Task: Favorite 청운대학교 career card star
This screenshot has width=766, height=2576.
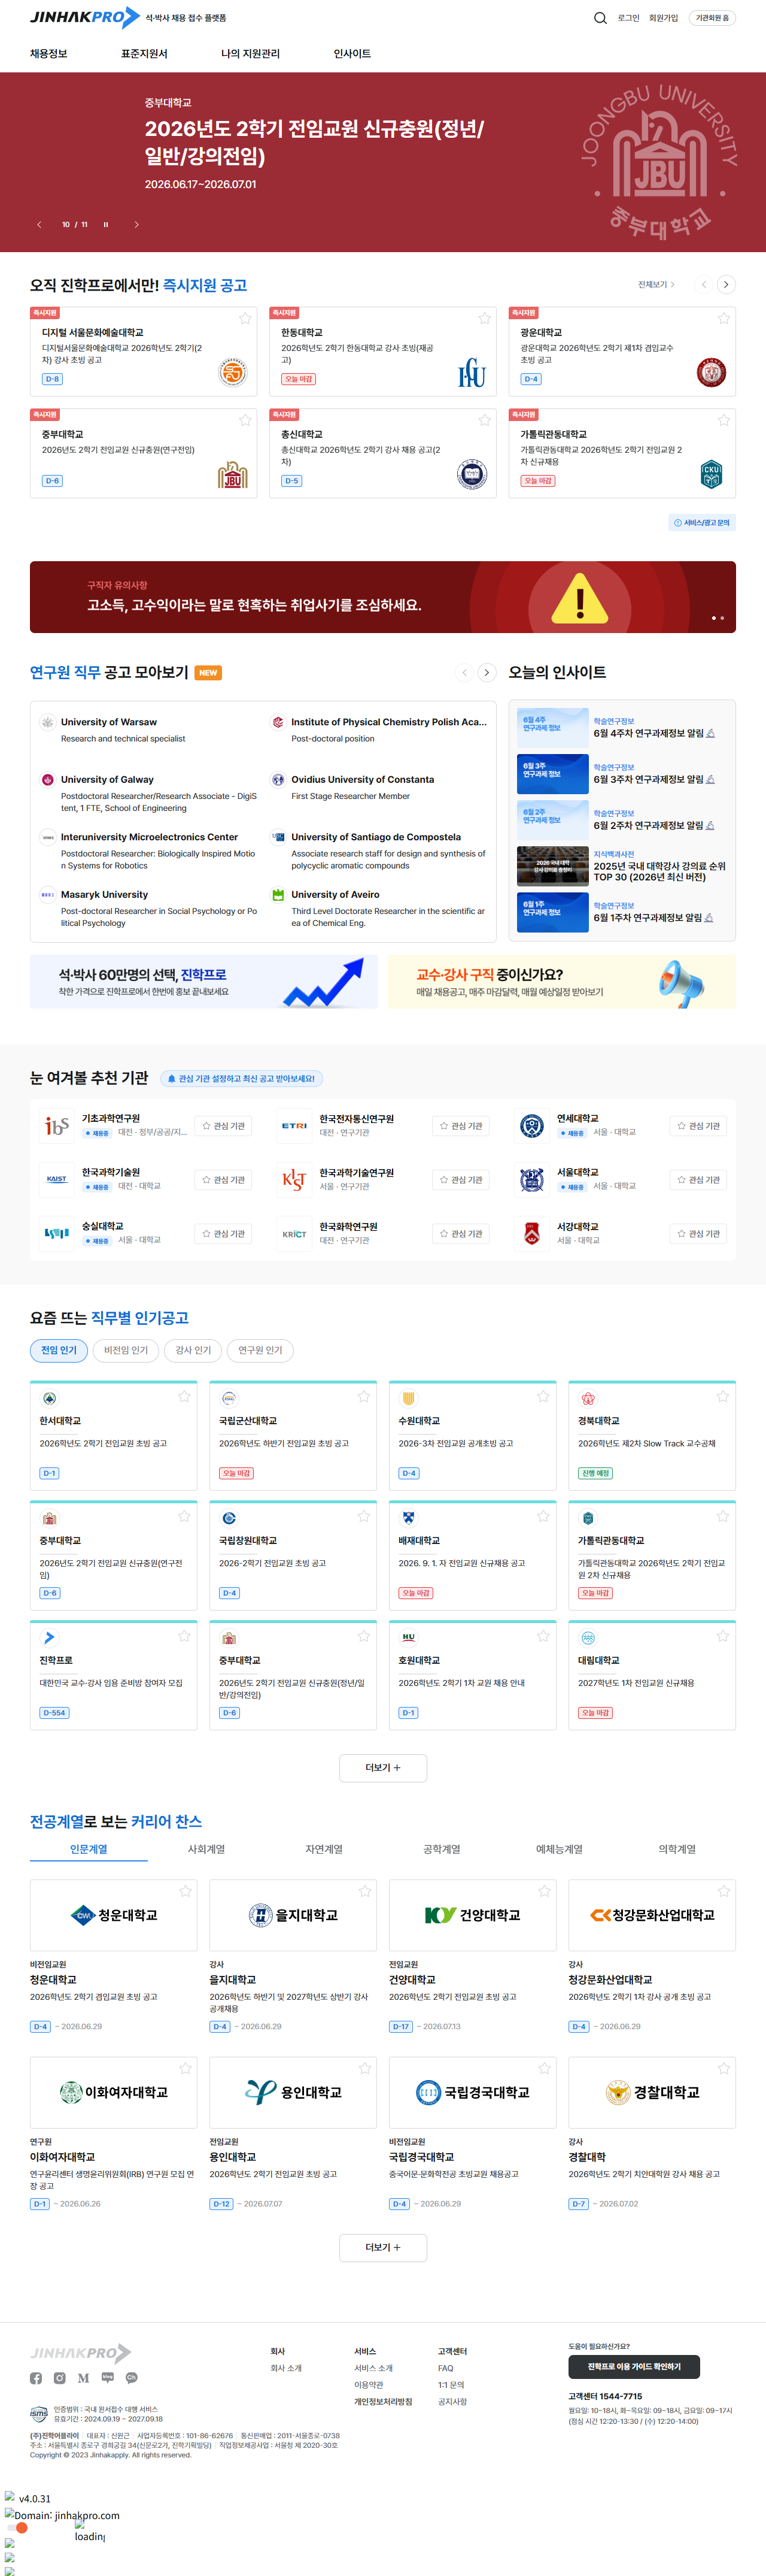Action: 186,1891
